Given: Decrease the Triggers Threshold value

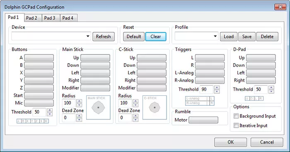Looking at the screenshot, I should point(217,92).
